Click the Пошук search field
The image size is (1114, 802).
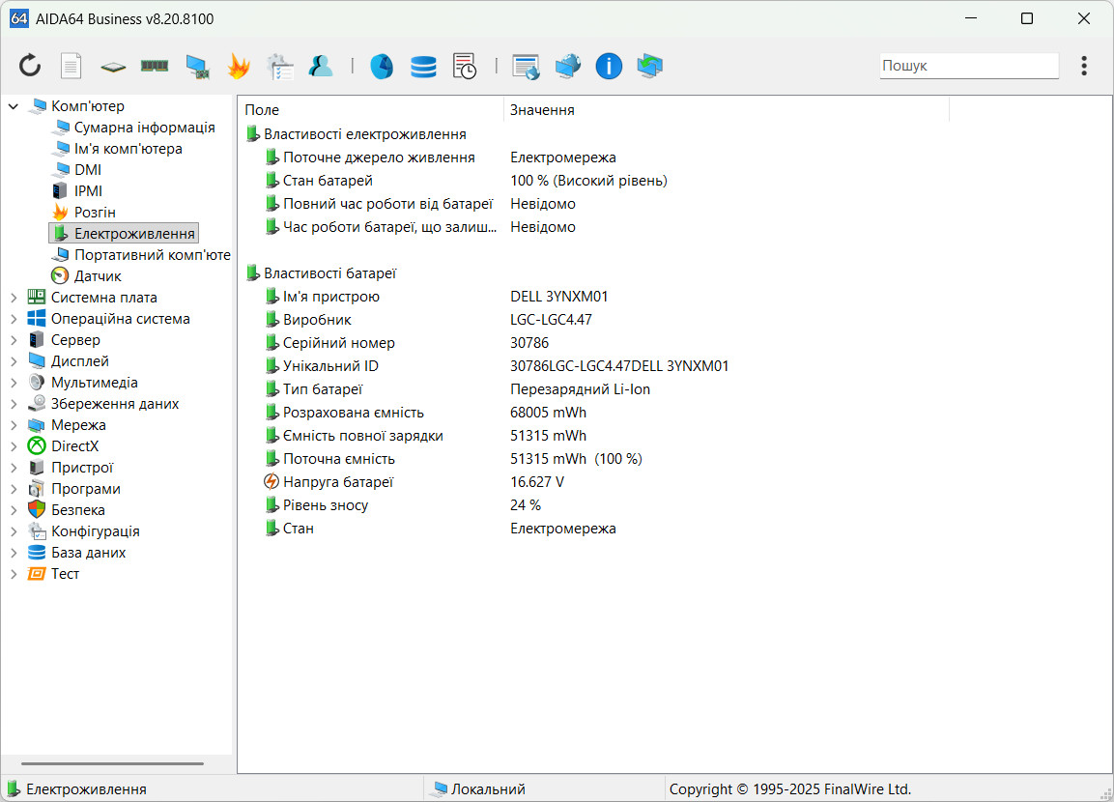click(968, 66)
